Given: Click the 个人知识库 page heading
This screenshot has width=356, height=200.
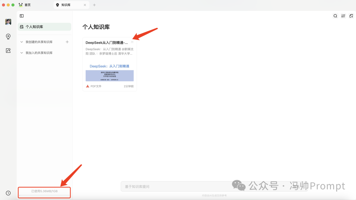Looking at the screenshot, I should [96, 27].
